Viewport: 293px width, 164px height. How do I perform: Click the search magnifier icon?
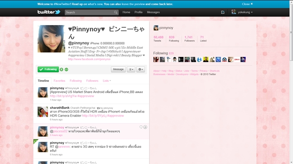(x=116, y=12)
